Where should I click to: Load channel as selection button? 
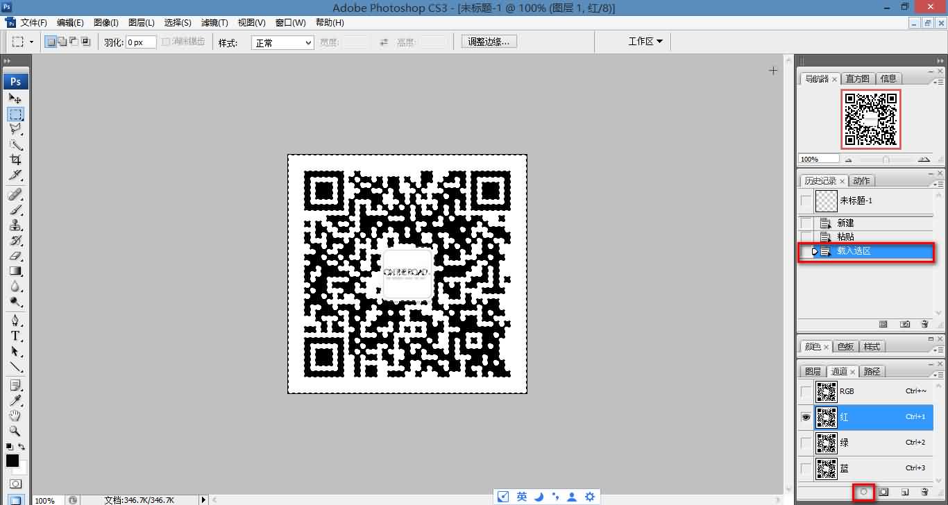pyautogui.click(x=864, y=492)
